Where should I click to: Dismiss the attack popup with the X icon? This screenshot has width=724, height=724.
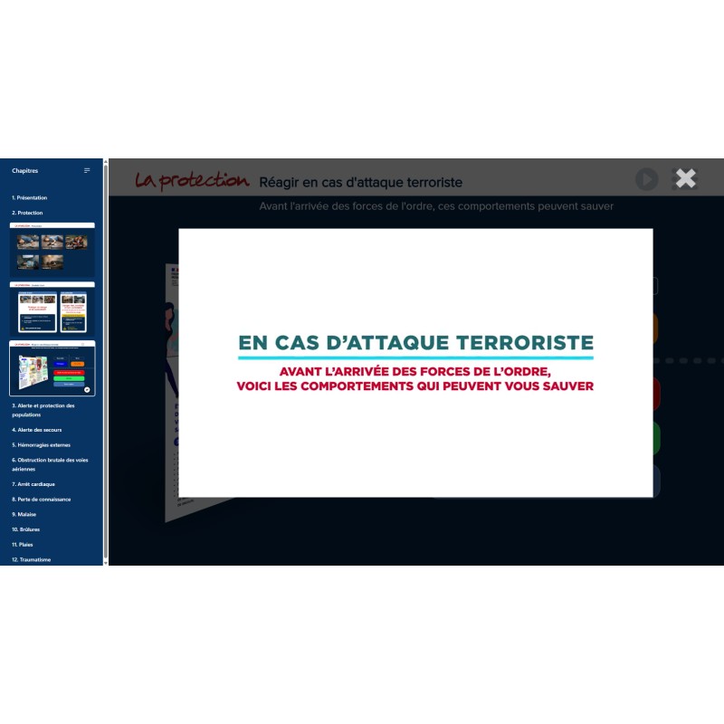(x=685, y=178)
